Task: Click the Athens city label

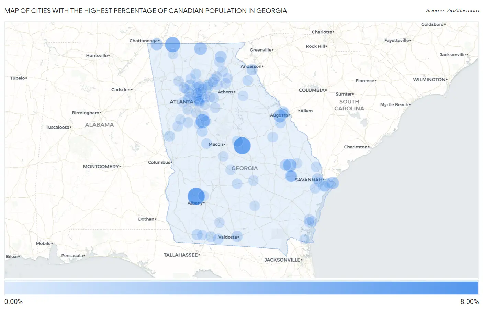Action: tap(225, 92)
